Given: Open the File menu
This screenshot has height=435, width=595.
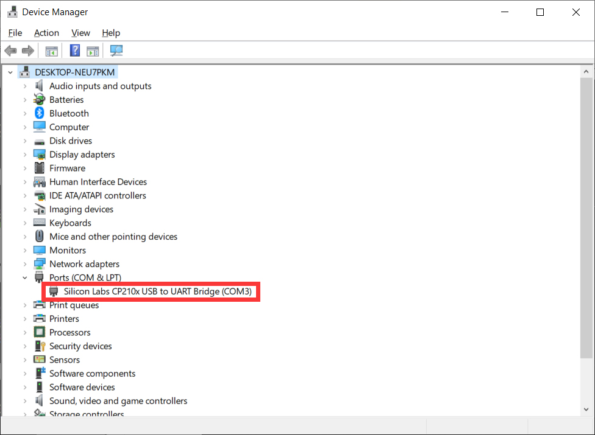Looking at the screenshot, I should pos(15,33).
